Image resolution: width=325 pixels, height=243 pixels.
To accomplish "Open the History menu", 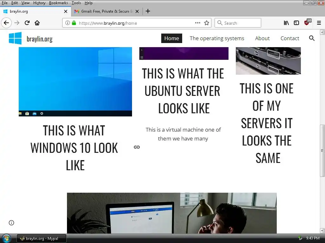I will click(39, 3).
